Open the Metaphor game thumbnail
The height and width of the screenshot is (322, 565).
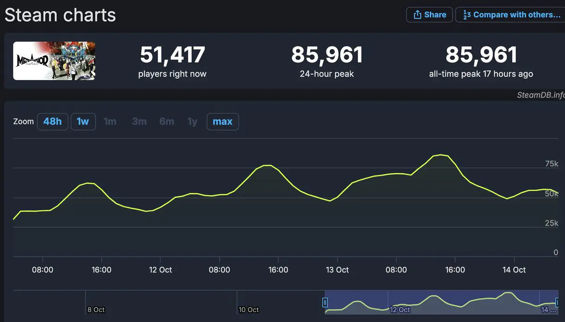54,61
